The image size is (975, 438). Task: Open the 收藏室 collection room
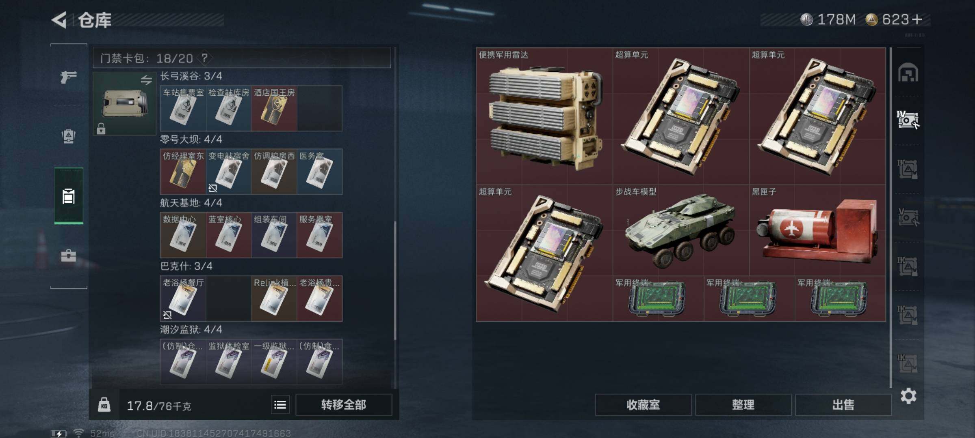(643, 404)
